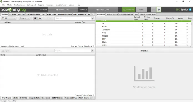This screenshot has width=193, height=102.
Task: Collapse the Internal section in overview
Action: [x=99, y=21]
